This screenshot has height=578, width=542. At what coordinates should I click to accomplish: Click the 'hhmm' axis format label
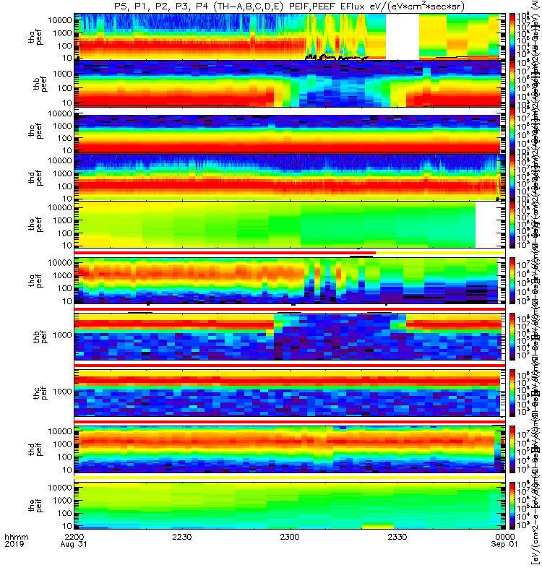click(16, 537)
